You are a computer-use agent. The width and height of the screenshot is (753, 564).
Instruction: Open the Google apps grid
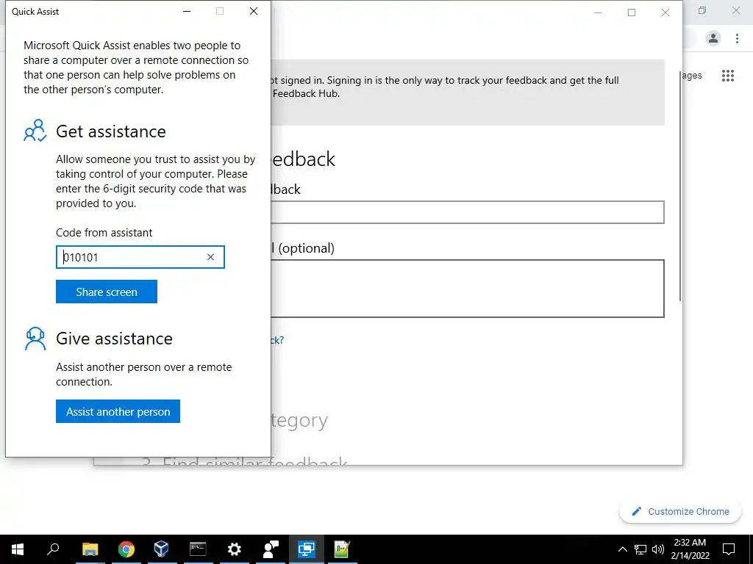(728, 76)
